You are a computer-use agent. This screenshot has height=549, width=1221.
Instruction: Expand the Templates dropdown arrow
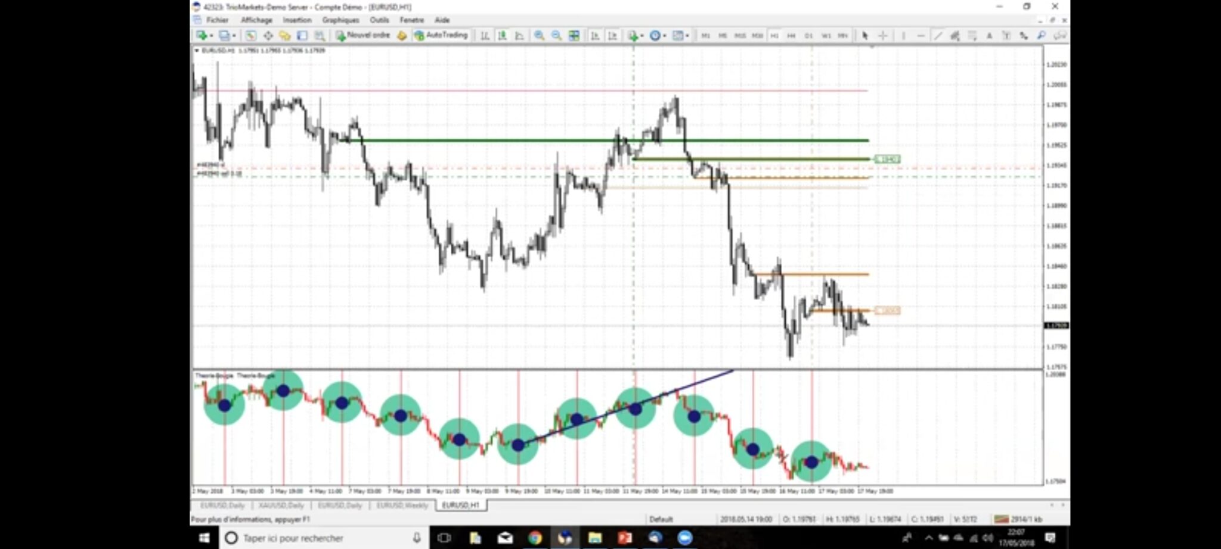point(687,36)
